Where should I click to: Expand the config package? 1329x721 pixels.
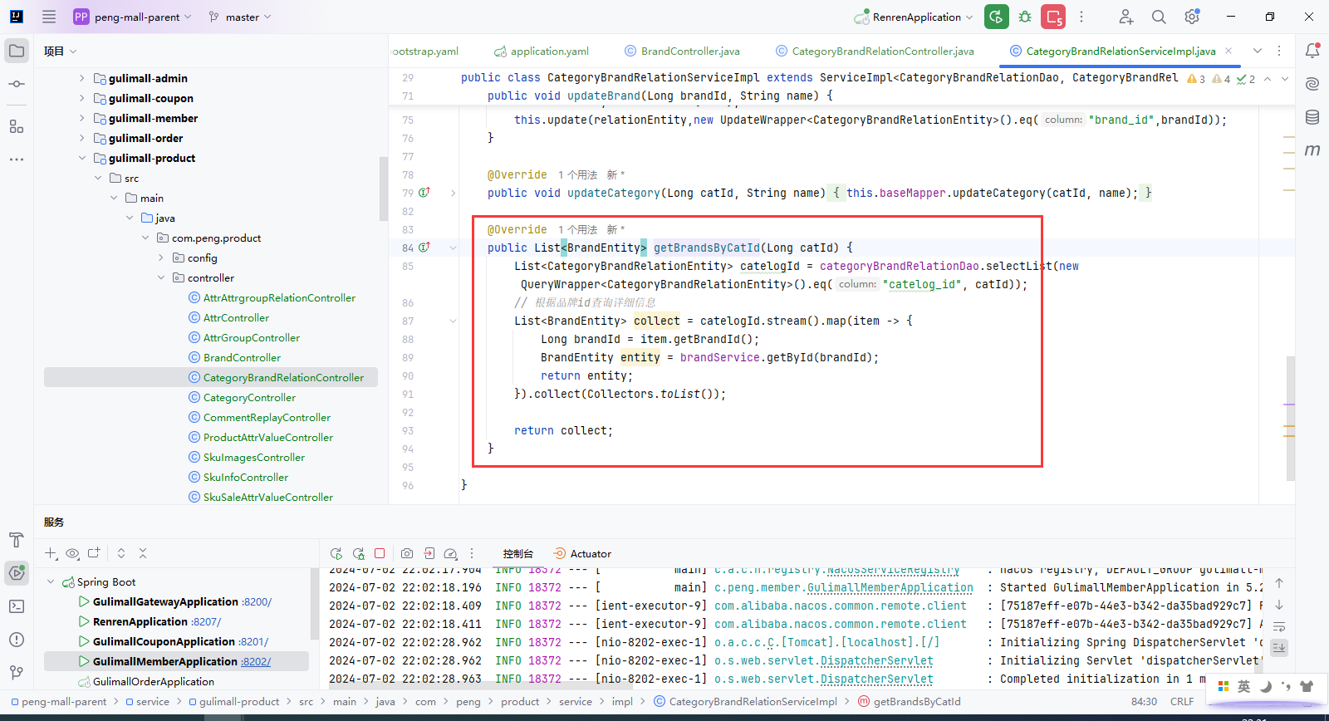pos(161,257)
